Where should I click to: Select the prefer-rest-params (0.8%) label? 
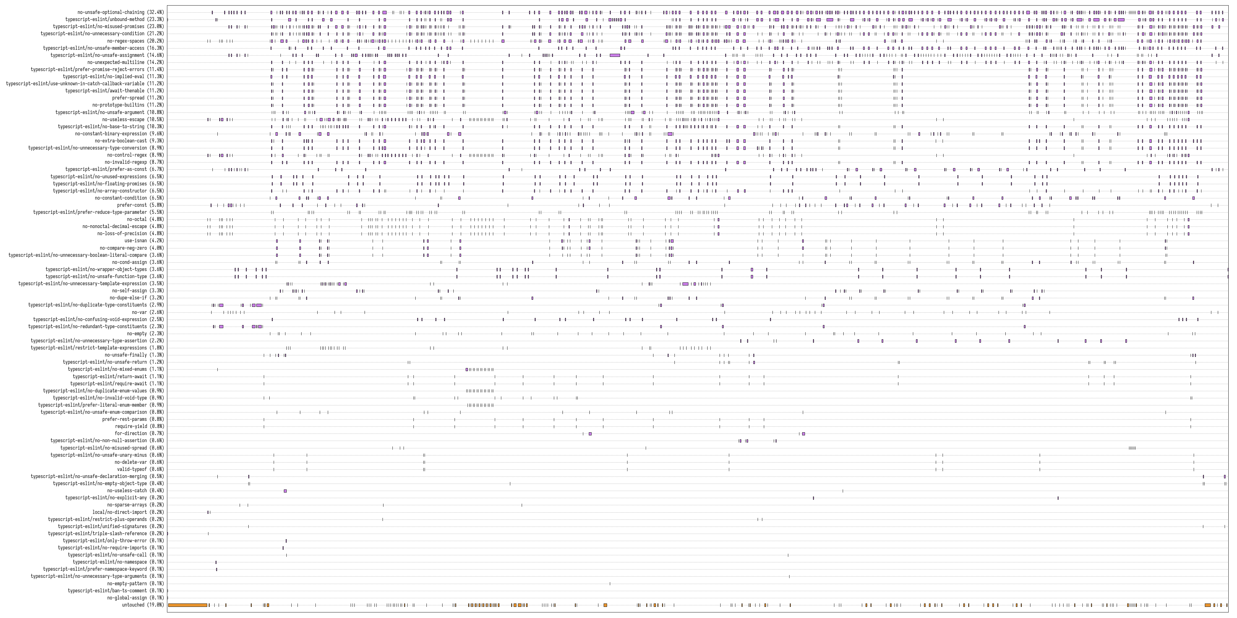[133, 419]
